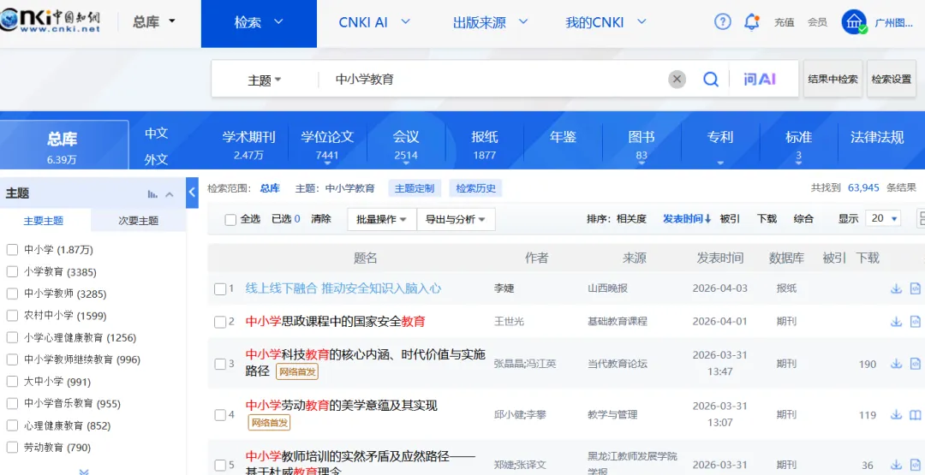Check the 中小学教师继续教育 filter
The width and height of the screenshot is (925, 475).
[x=12, y=359]
